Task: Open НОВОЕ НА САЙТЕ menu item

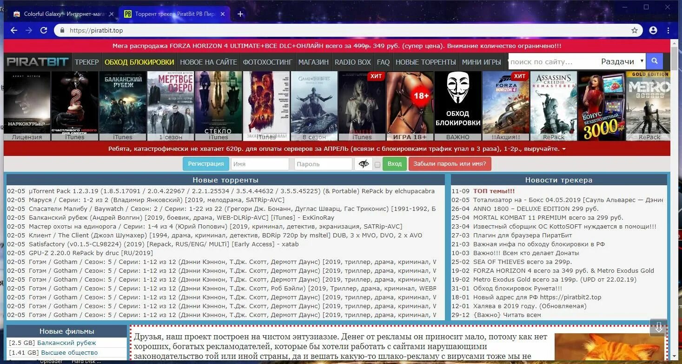Action: [208, 62]
